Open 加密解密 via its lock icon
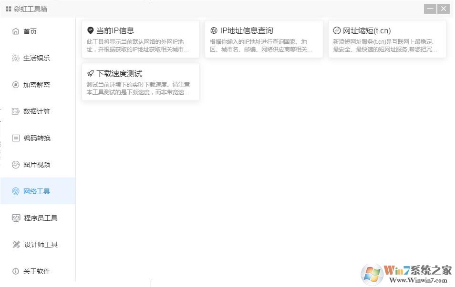 coord(16,85)
